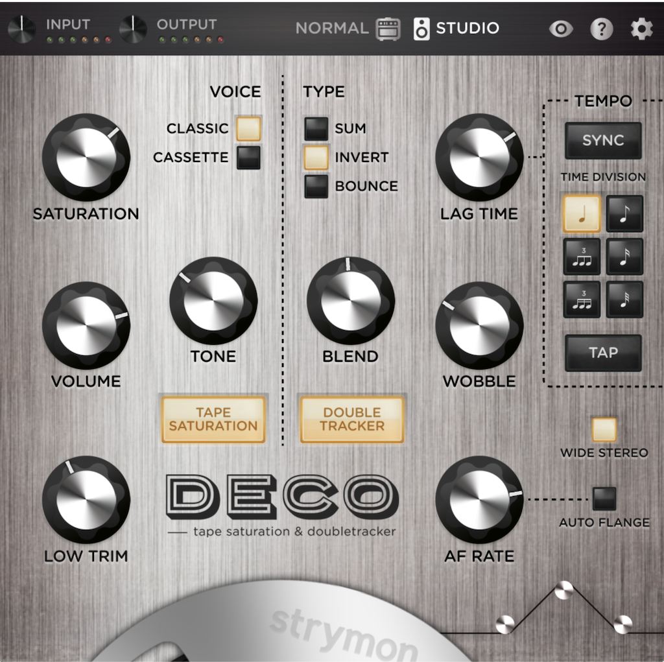The width and height of the screenshot is (664, 662).
Task: Click the eye visibility icon in header
Action: (561, 29)
